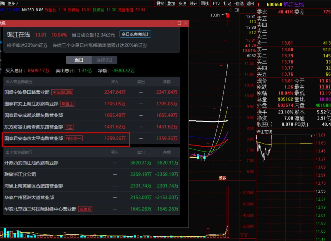Screen dimensions: 331x241
Task: Click the 榜涨 marker on the chart
Action: click(222, 178)
